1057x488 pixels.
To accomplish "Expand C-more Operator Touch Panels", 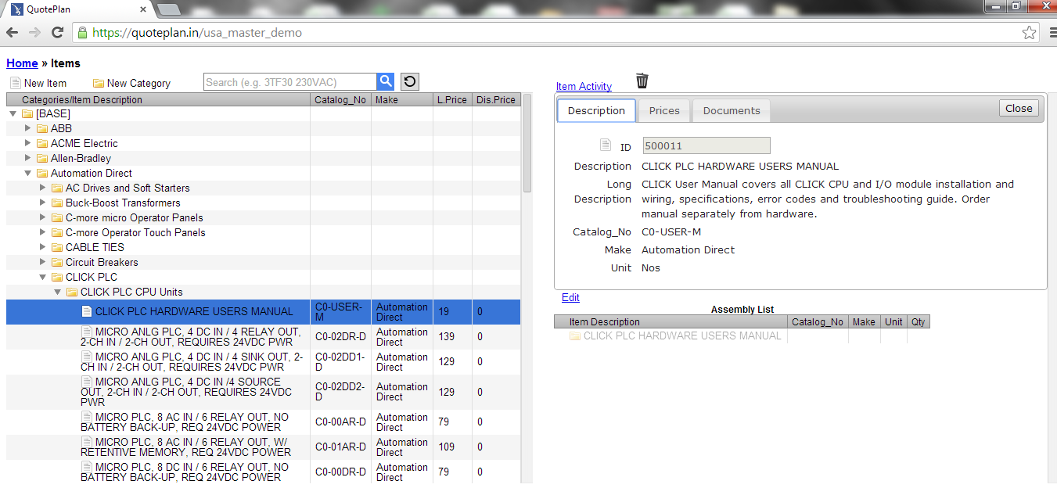I will [x=43, y=232].
